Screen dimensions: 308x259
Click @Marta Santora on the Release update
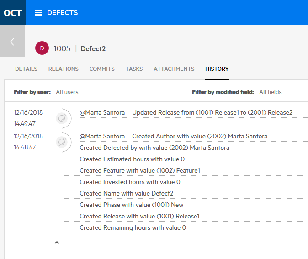[x=102, y=112]
